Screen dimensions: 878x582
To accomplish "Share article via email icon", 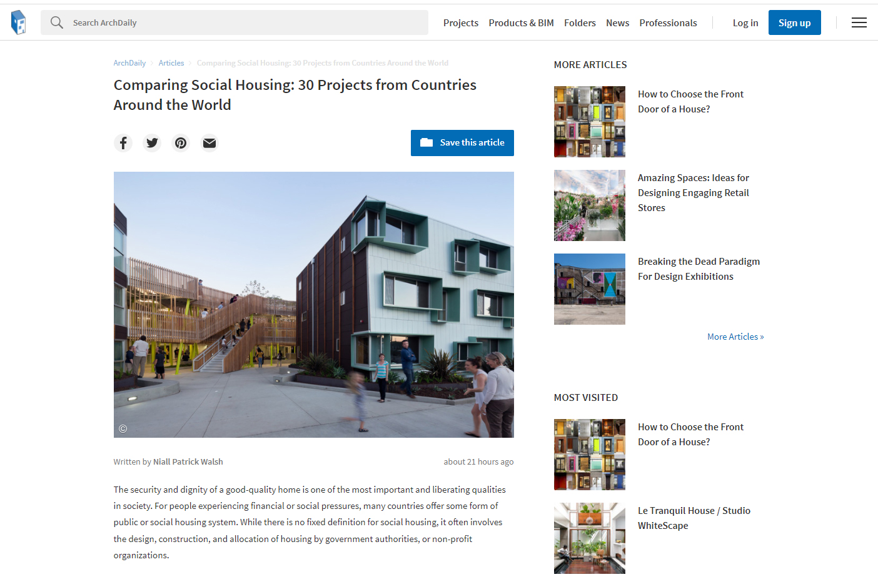I will coord(209,143).
